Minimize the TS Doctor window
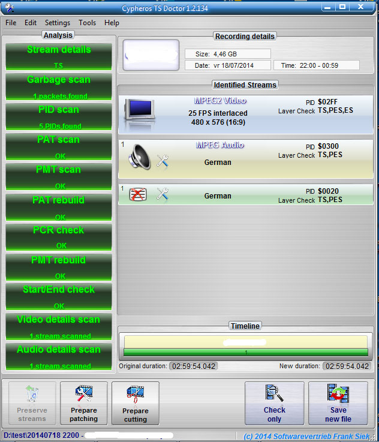The width and height of the screenshot is (379, 442). 327,7
